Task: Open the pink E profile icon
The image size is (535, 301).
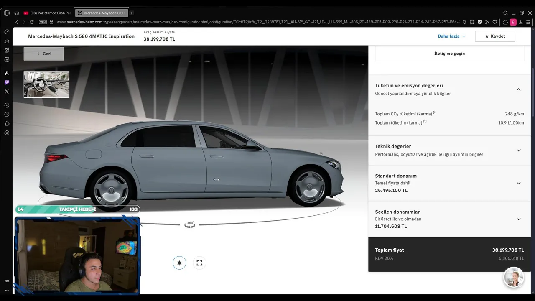Action: [x=513, y=22]
